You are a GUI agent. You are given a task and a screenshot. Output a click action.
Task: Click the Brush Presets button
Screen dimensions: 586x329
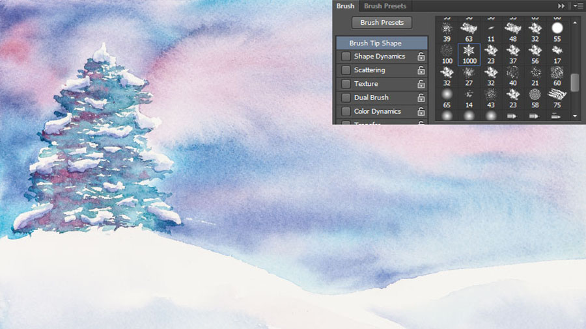pos(382,23)
